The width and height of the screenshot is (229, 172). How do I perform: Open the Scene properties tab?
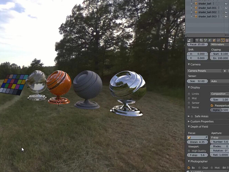coord(206,40)
